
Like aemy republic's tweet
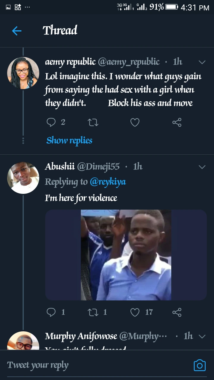[x=135, y=122]
